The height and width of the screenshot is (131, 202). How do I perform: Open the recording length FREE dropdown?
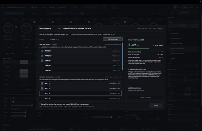pyautogui.click(x=183, y=115)
